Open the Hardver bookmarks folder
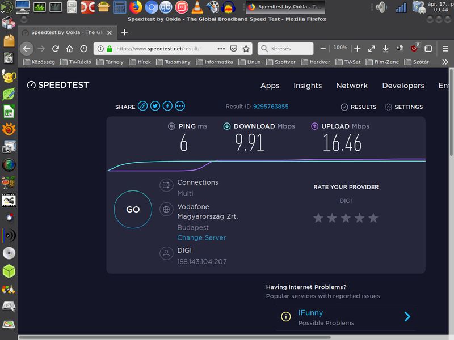This screenshot has height=340, width=454. [x=316, y=62]
